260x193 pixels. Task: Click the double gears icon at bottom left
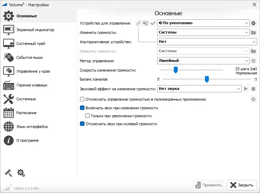[x=21, y=173]
